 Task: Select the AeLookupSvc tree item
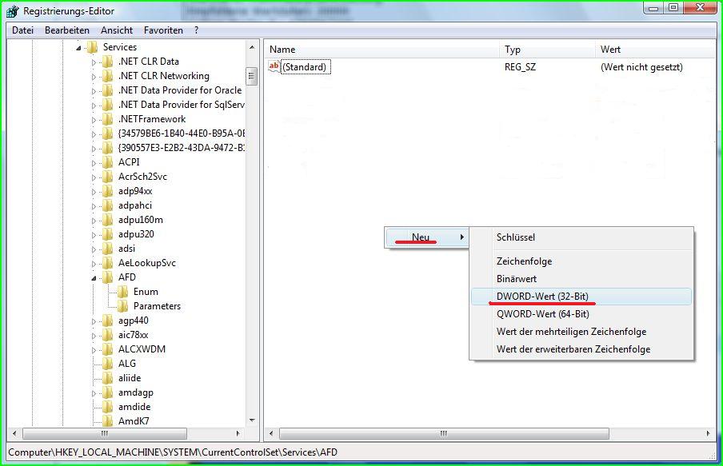[146, 263]
